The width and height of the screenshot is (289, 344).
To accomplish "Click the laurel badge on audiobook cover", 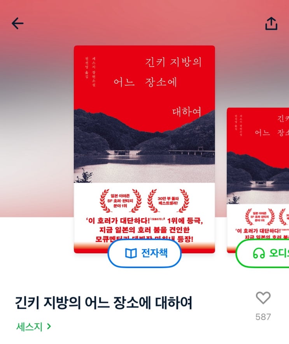I will (260, 217).
